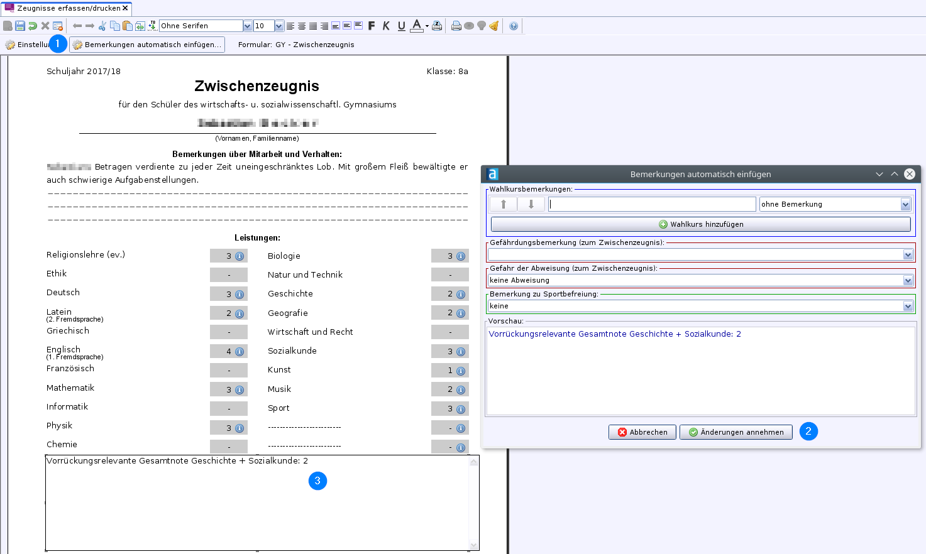Go to next record with right arrow
The height and width of the screenshot is (554, 926).
(90, 26)
